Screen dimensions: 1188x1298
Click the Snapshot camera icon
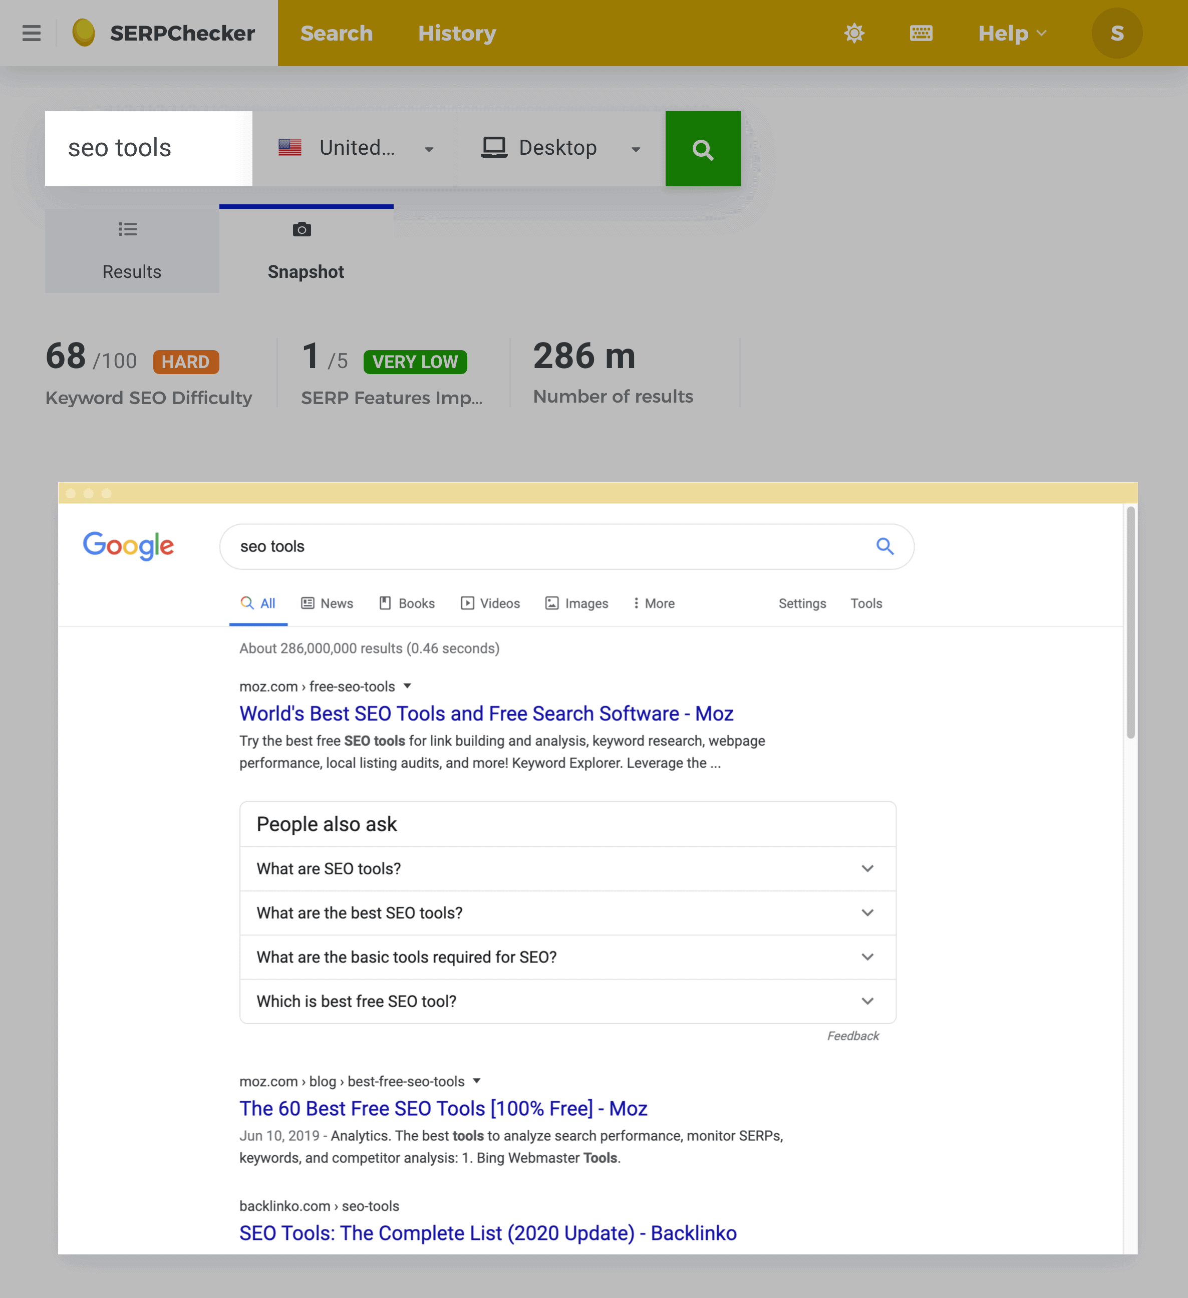tap(302, 229)
